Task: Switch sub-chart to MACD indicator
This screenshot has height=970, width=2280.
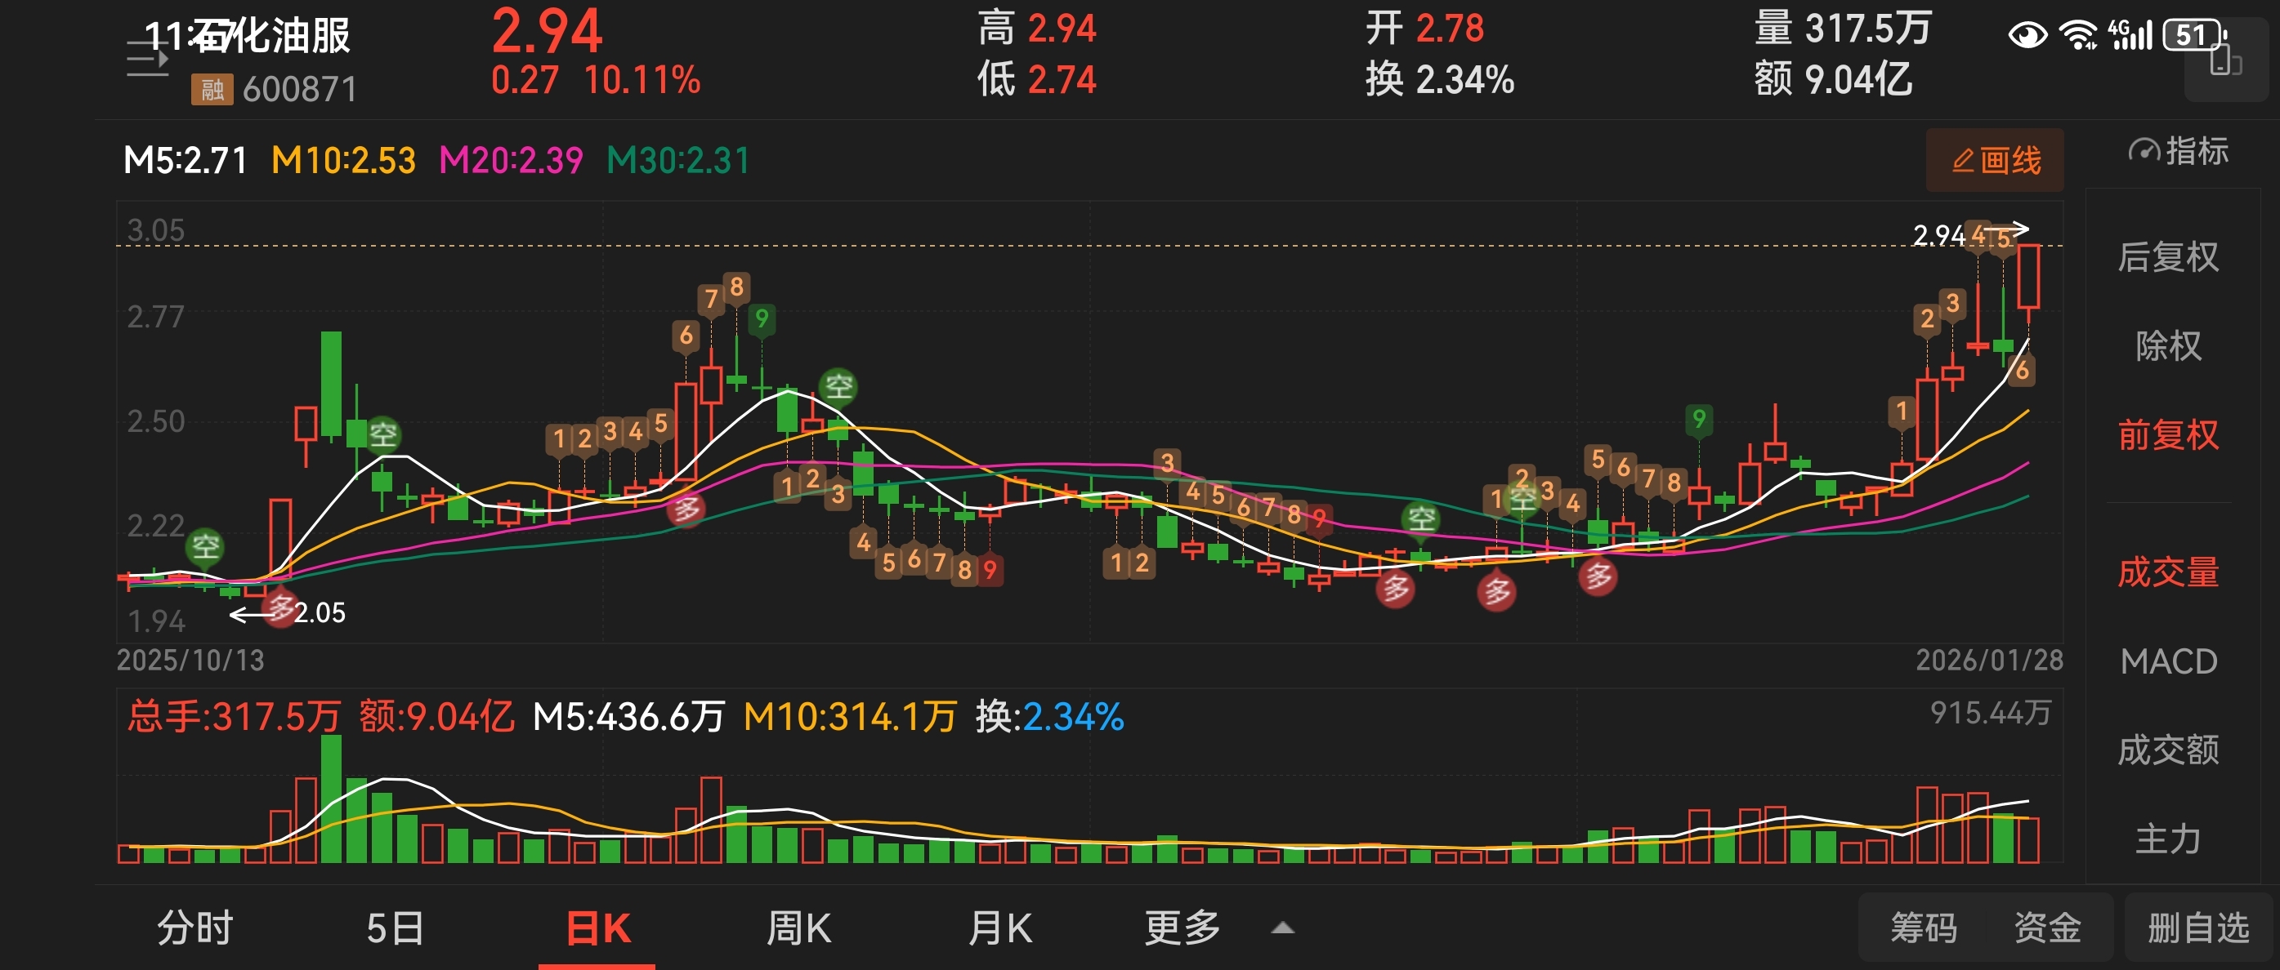Action: pyautogui.click(x=2167, y=661)
